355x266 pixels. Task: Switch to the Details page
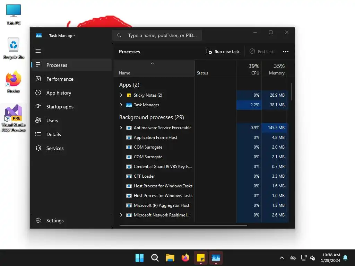click(x=71, y=134)
